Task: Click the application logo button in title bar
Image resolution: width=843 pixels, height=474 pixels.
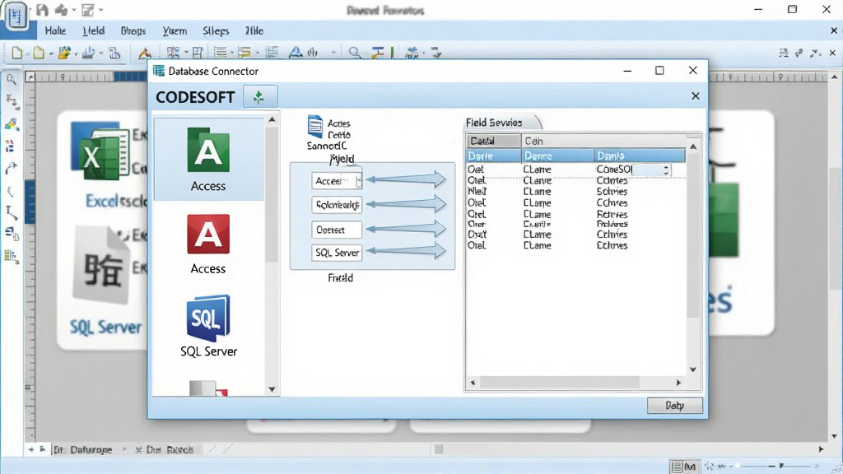Action: [x=16, y=16]
